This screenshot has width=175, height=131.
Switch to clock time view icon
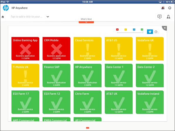(156, 32)
